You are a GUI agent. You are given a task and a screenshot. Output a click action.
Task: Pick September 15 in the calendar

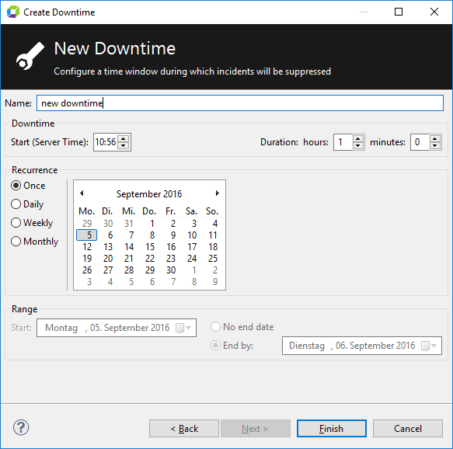(x=150, y=247)
